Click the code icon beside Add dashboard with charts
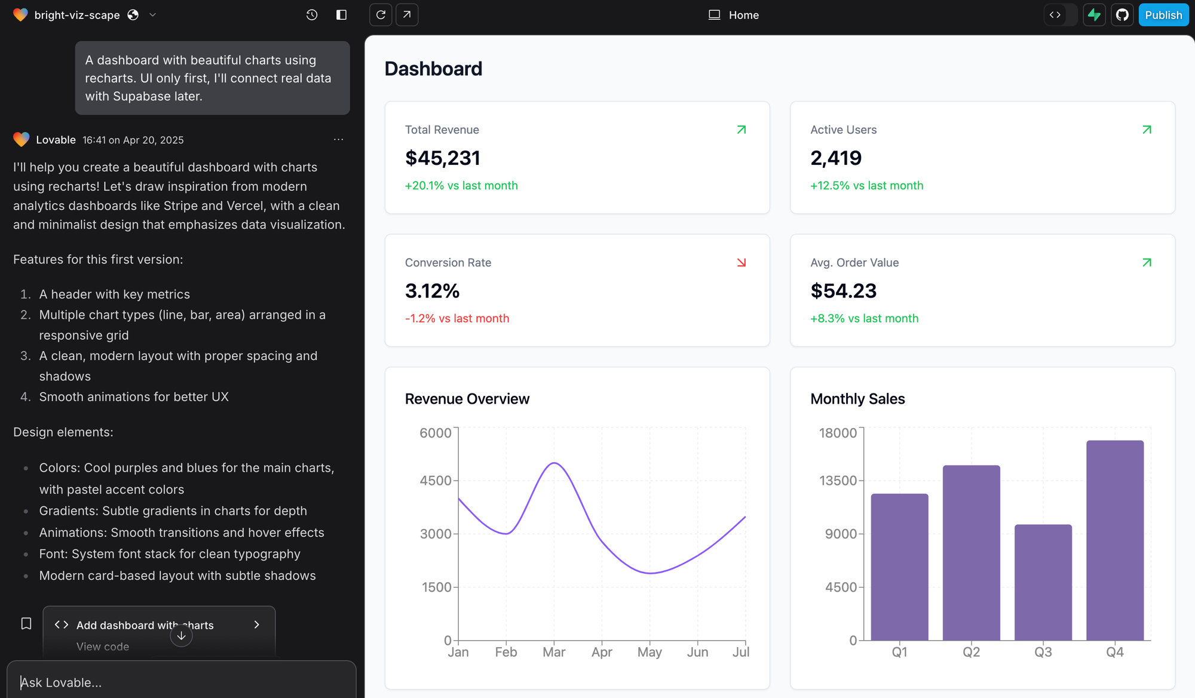The height and width of the screenshot is (698, 1195). [x=60, y=625]
